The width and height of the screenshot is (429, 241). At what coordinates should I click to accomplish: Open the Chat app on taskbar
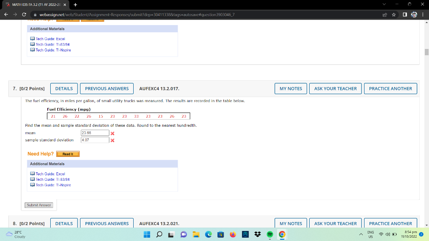[x=183, y=234]
